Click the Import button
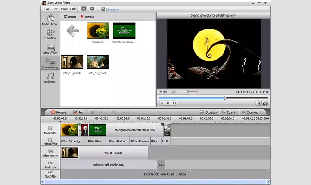311x185 pixels. click(x=70, y=17)
